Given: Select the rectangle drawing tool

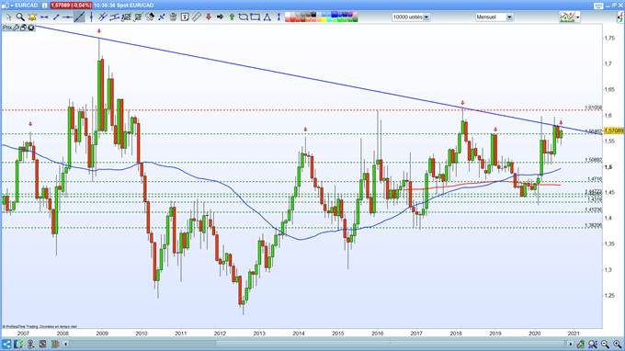Looking at the screenshot, I should [x=255, y=17].
